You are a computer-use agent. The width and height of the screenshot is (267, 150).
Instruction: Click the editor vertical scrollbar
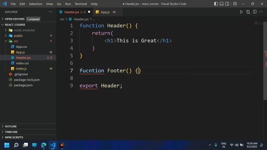265,61
